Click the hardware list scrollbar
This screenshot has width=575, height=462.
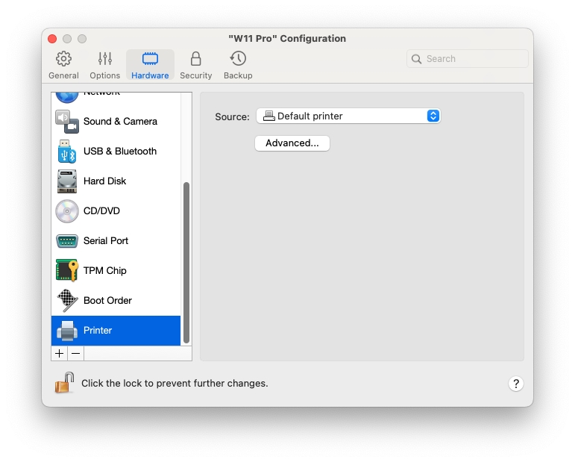point(186,261)
